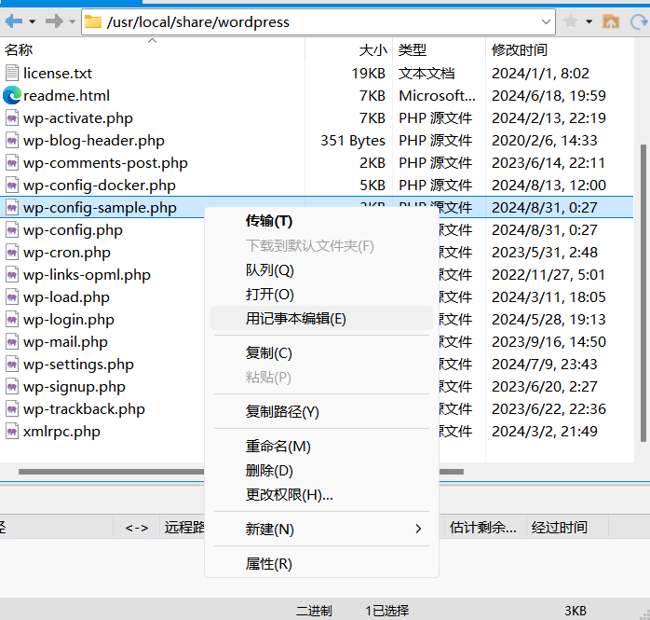Select the xmlrpc.php file name
Image resolution: width=650 pixels, height=620 pixels.
pyautogui.click(x=61, y=432)
